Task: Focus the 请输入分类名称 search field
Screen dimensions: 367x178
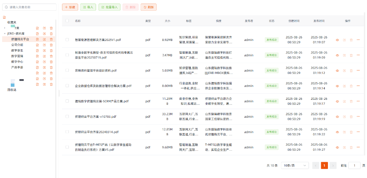Action: [x=30, y=7]
